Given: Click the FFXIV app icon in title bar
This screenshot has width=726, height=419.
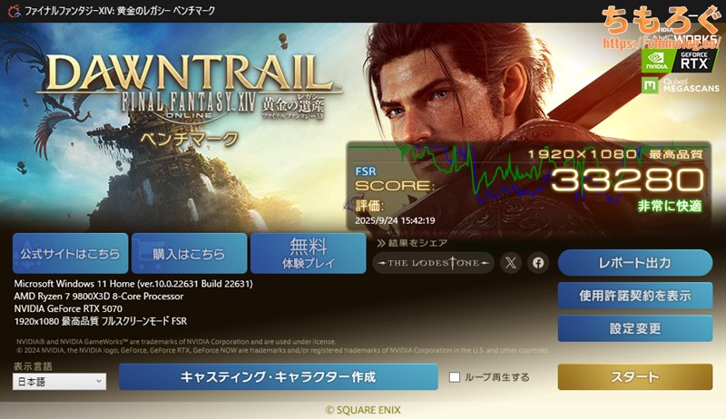Looking at the screenshot, I should tap(14, 11).
